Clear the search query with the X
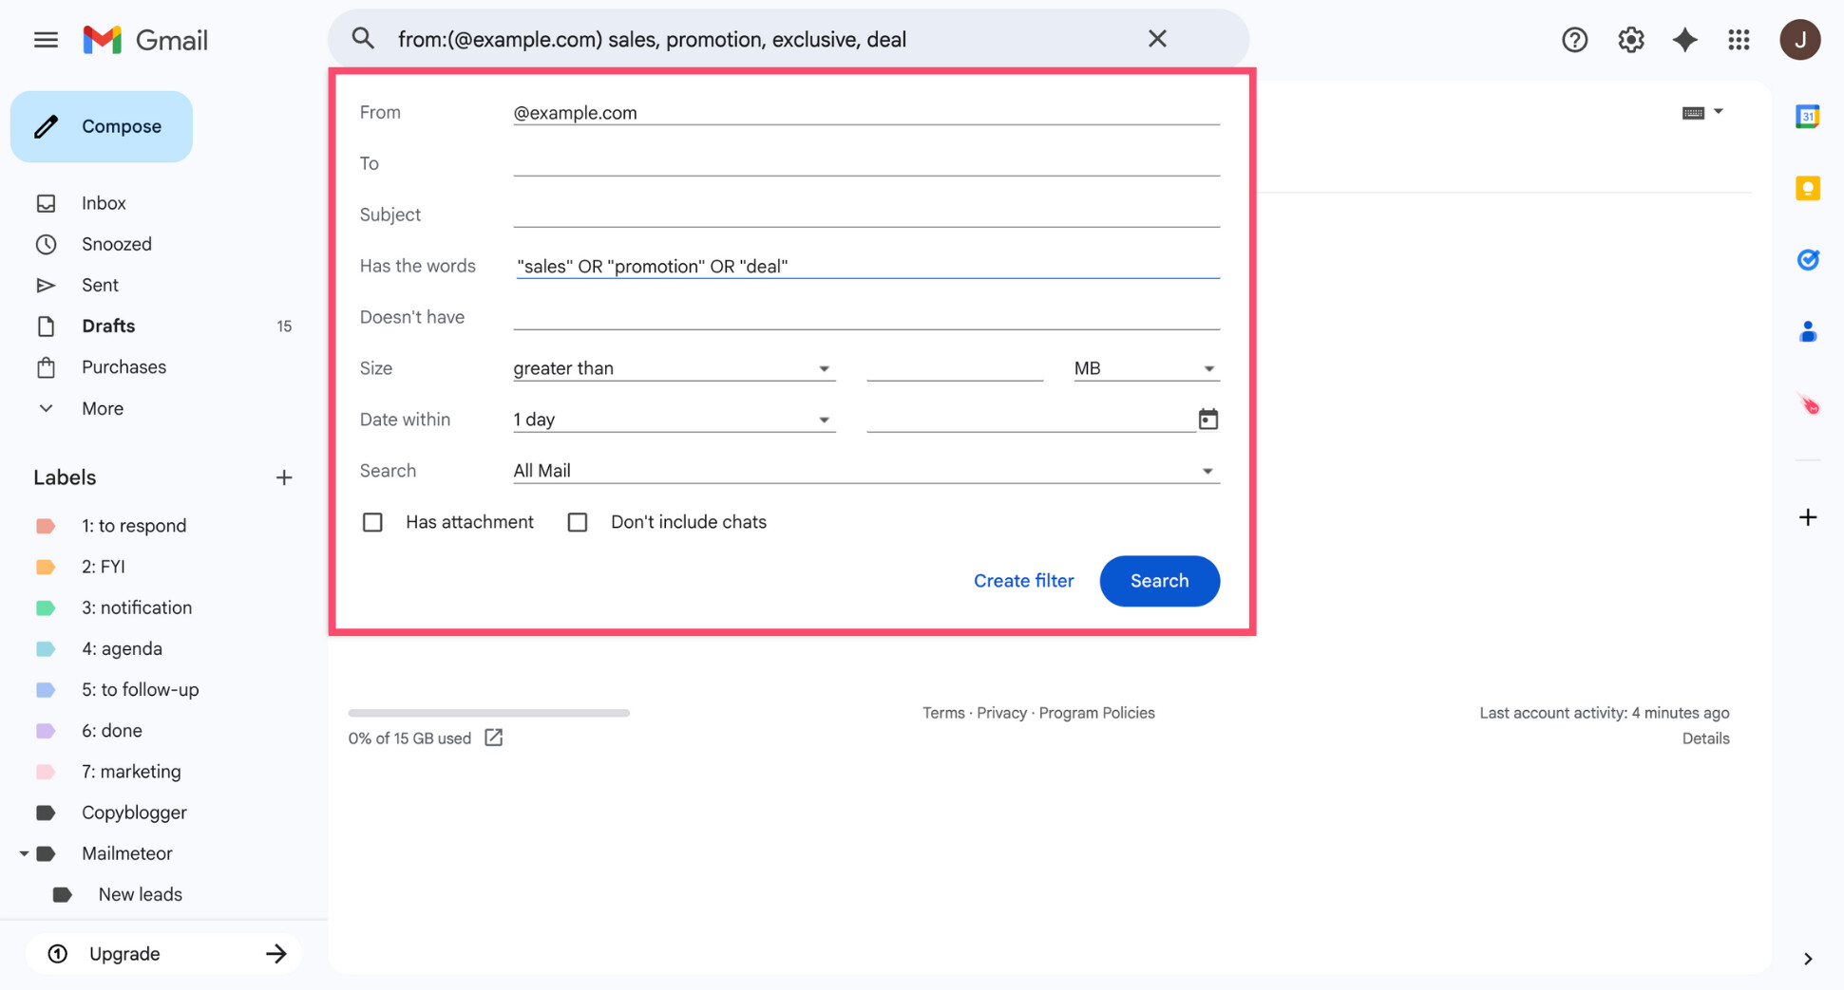 tap(1156, 39)
